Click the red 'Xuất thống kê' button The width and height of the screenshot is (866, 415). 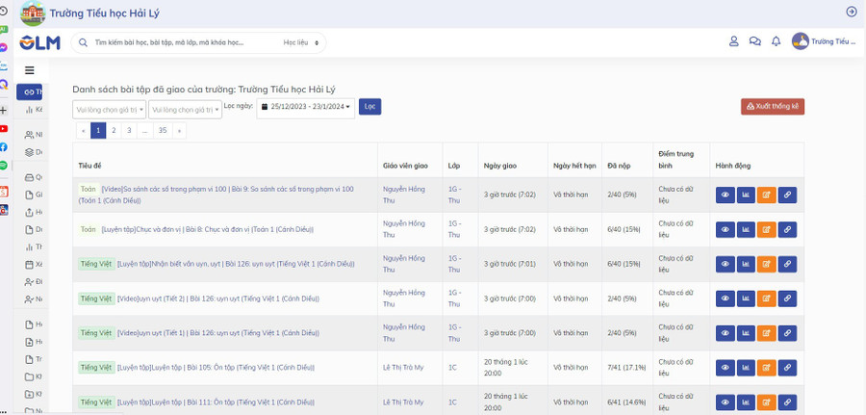click(772, 106)
